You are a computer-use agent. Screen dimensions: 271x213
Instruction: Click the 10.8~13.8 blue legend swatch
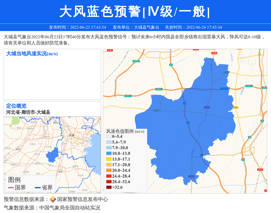pyautogui.click(x=108, y=154)
